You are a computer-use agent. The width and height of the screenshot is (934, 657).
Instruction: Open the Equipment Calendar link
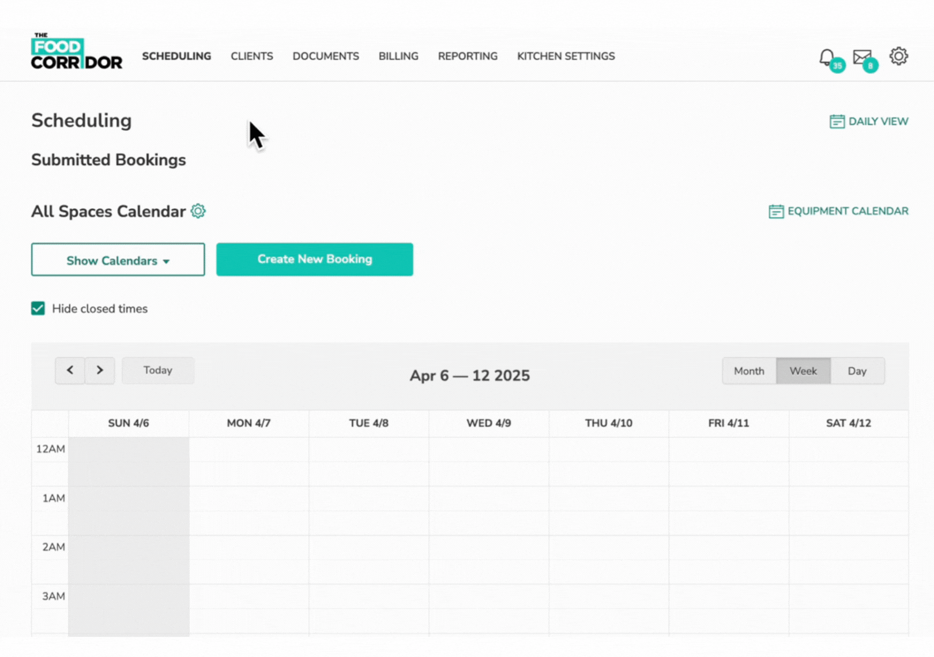click(838, 212)
